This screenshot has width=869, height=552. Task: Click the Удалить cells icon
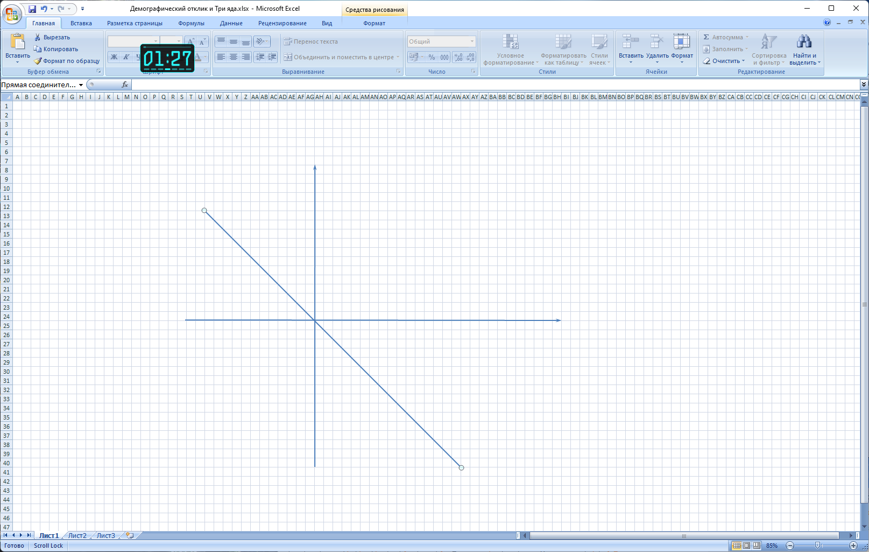pyautogui.click(x=656, y=42)
